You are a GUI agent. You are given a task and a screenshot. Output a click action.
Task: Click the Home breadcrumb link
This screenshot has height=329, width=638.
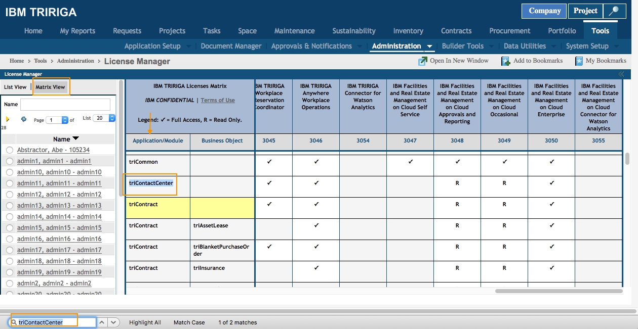[17, 61]
